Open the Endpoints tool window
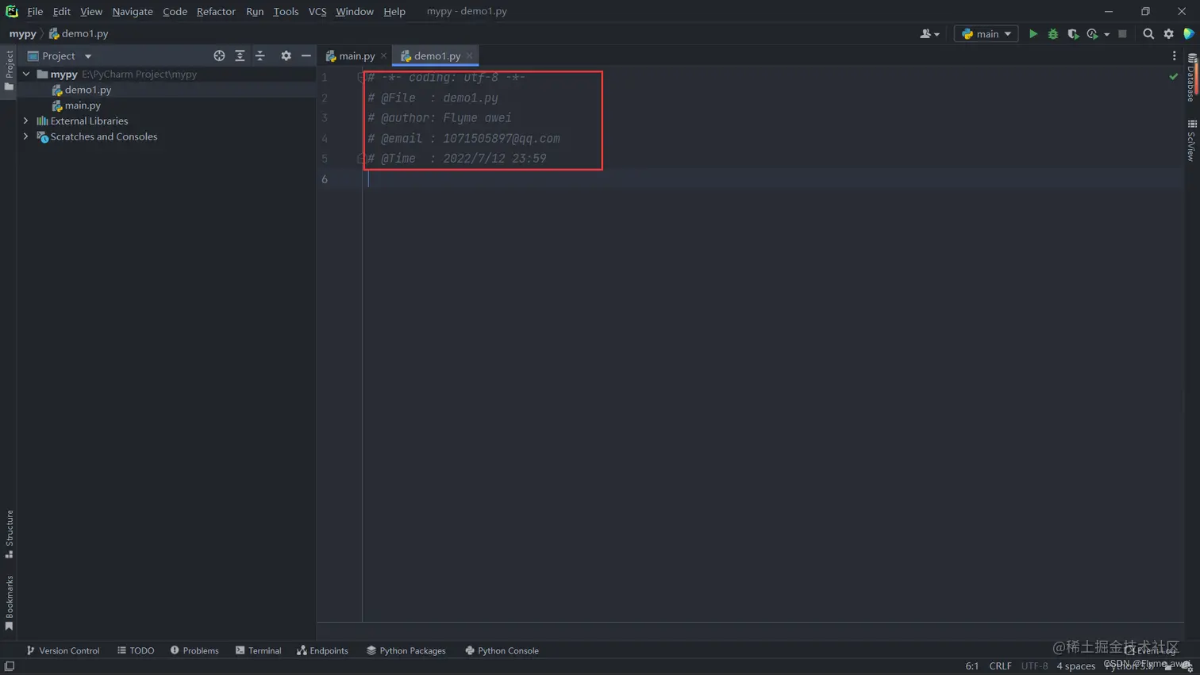The image size is (1200, 675). click(322, 650)
